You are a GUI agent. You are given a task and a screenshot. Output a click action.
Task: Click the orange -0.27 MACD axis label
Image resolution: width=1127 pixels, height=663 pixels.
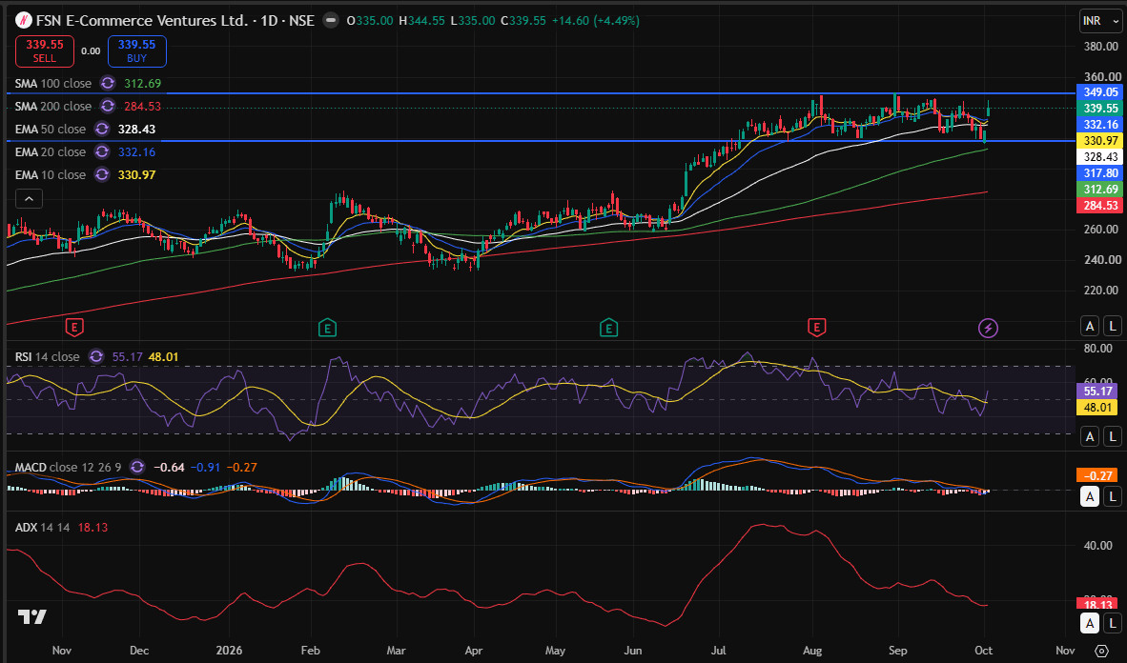pyautogui.click(x=1097, y=475)
